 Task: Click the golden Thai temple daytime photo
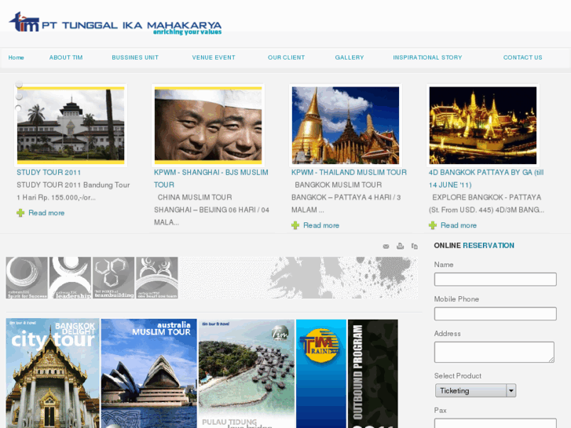[346, 126]
